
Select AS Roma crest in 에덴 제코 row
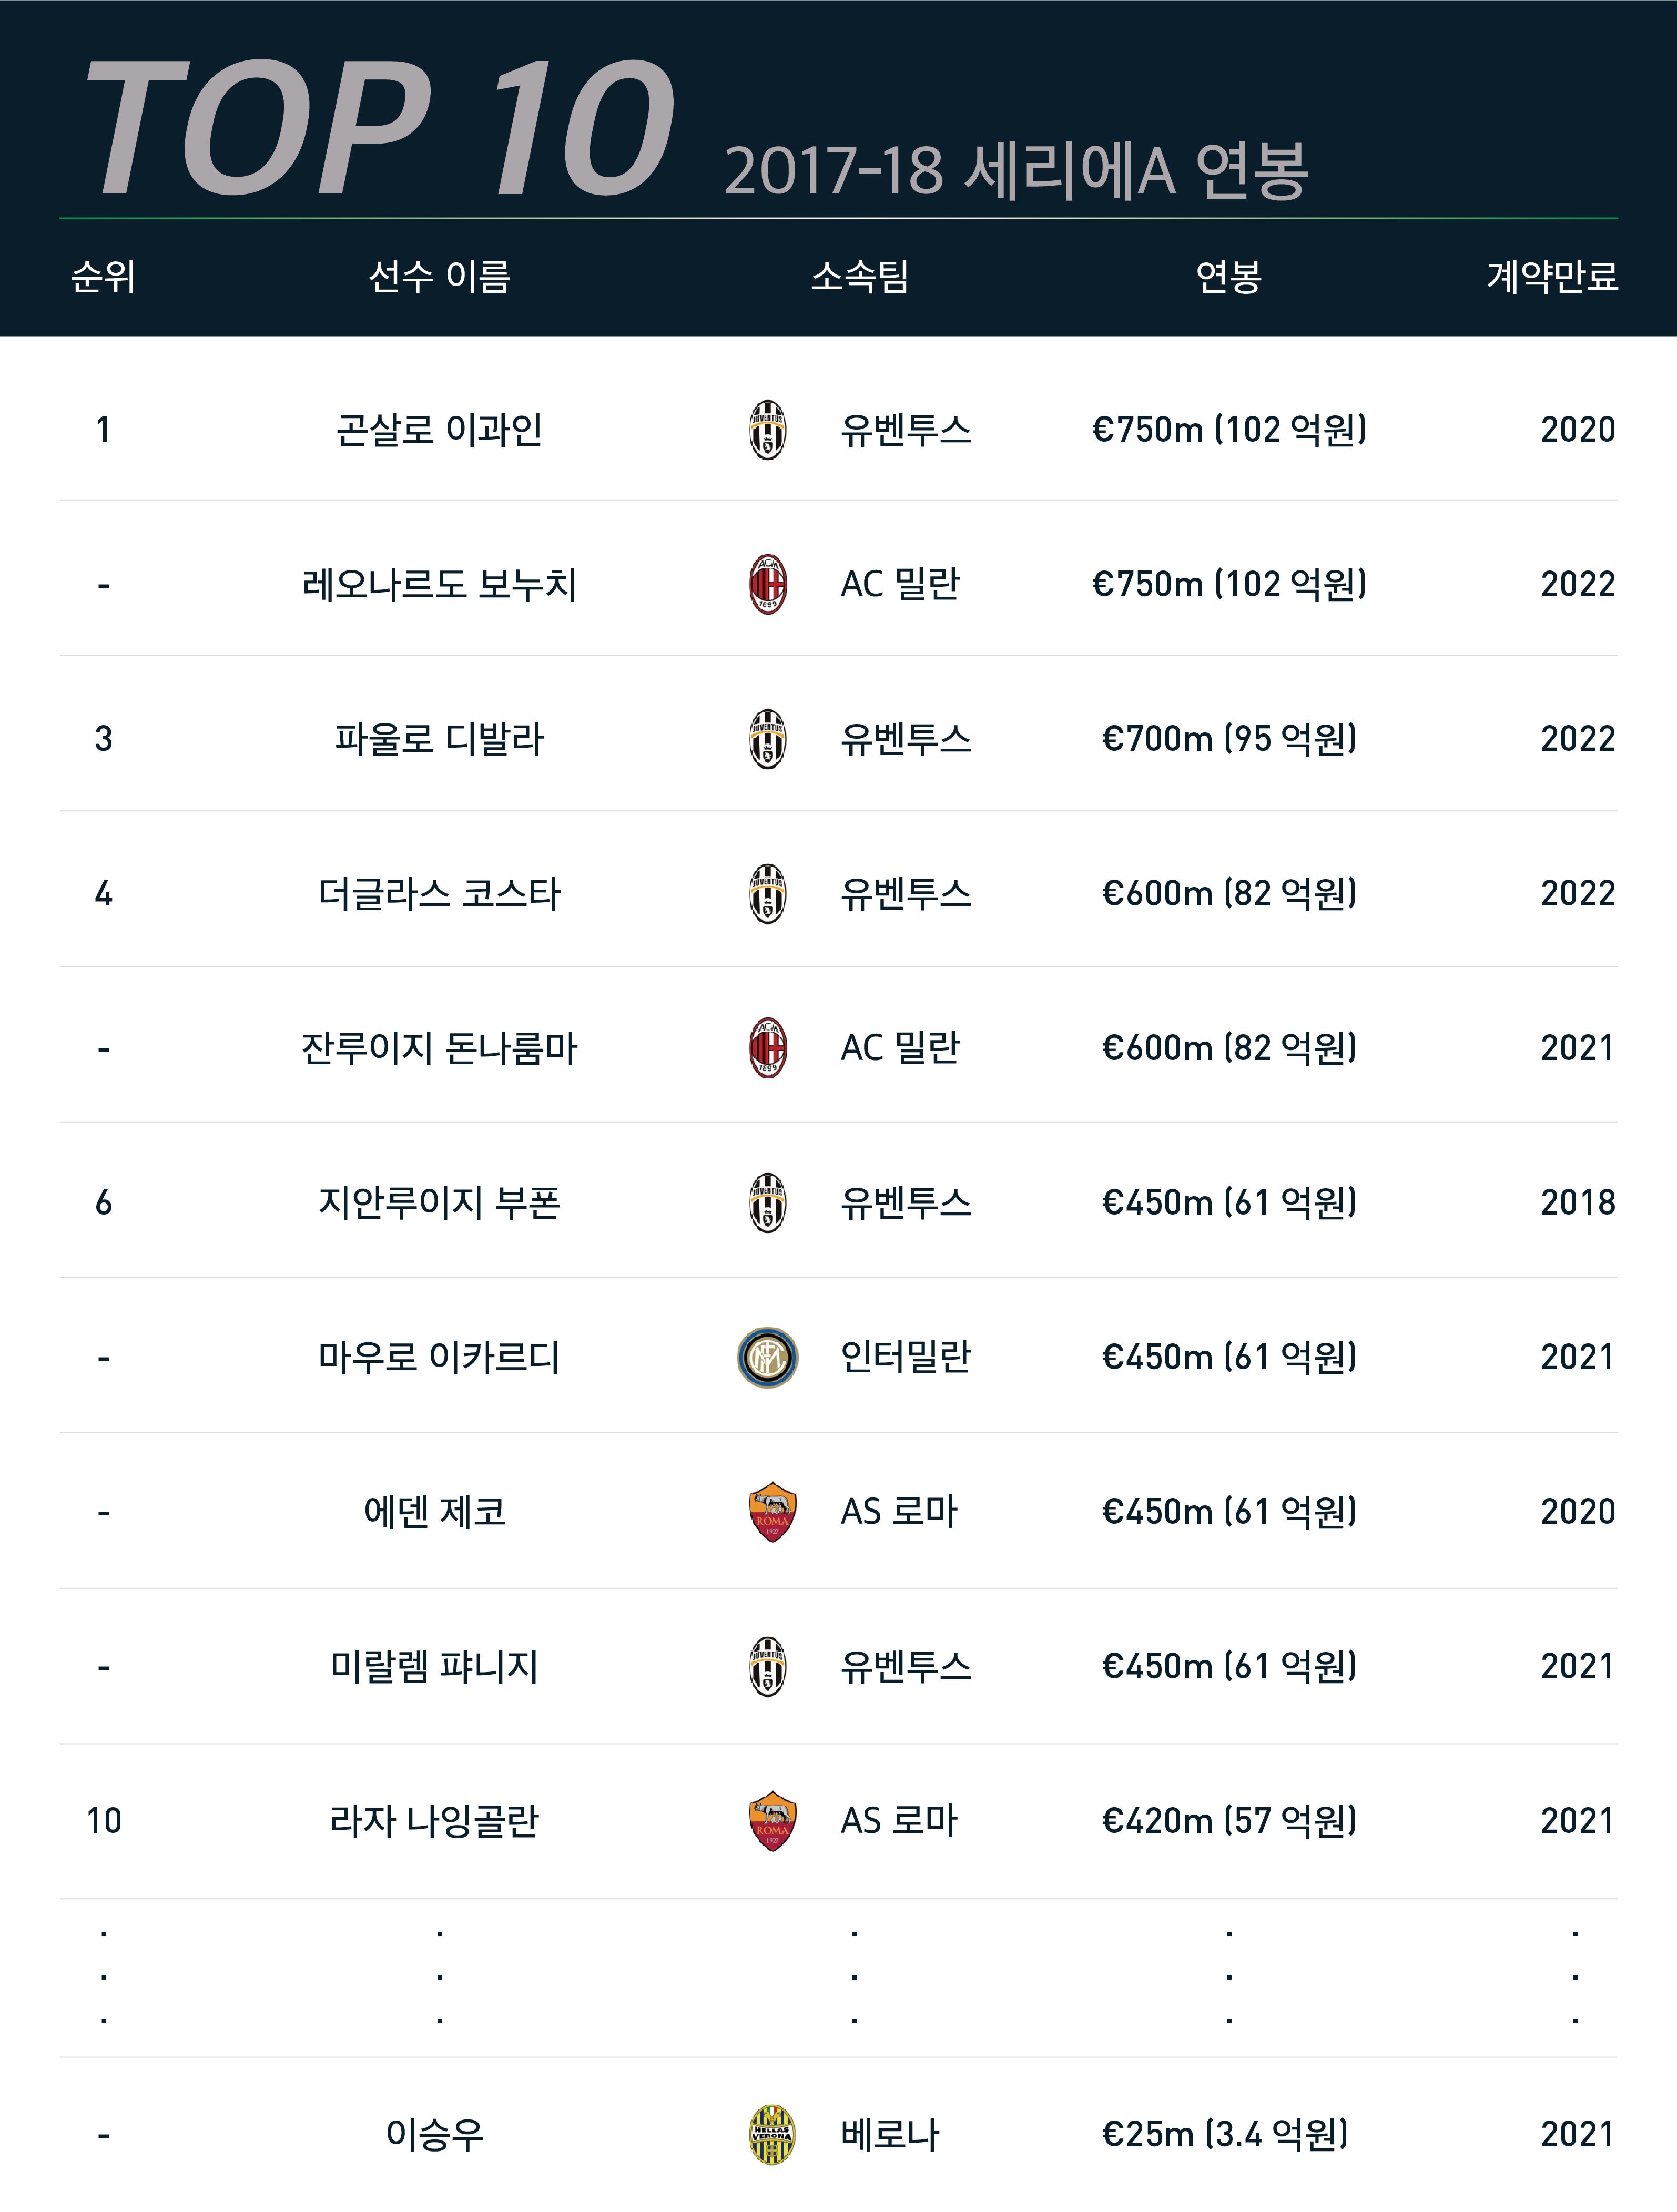[x=772, y=1512]
